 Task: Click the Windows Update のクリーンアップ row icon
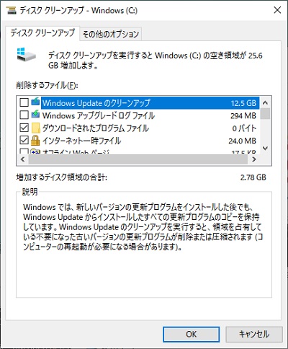tap(35, 102)
